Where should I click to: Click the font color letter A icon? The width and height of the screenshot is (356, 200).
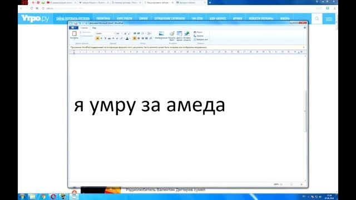click(127, 38)
